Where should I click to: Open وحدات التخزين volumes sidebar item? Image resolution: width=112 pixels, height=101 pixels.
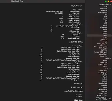click(x=102, y=64)
